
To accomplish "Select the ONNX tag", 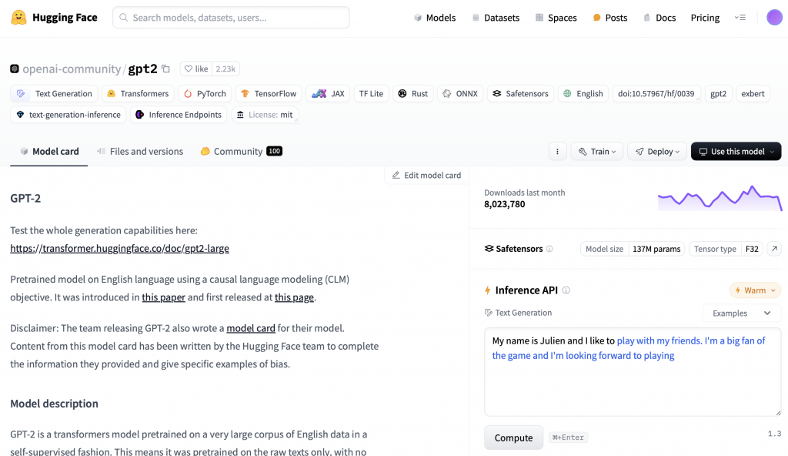I will point(460,94).
